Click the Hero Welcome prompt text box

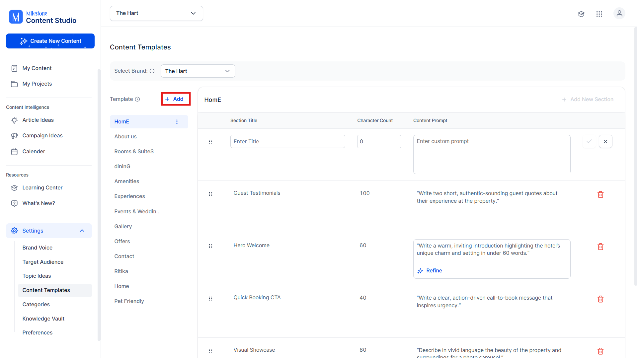492,259
